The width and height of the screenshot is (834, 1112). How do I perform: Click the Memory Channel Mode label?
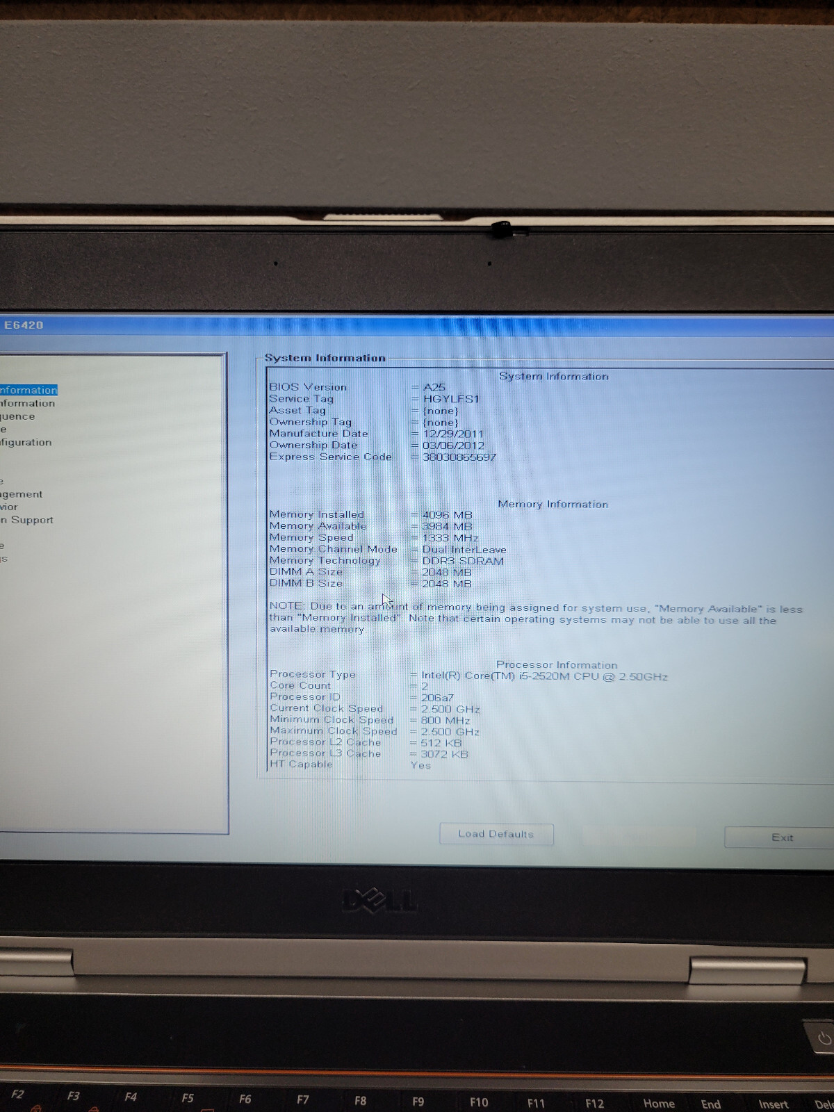point(333,549)
